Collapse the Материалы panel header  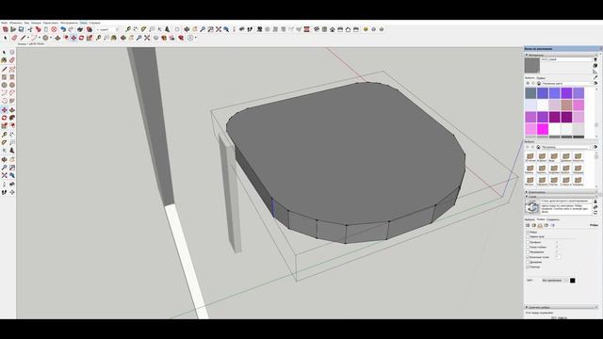tap(562, 55)
